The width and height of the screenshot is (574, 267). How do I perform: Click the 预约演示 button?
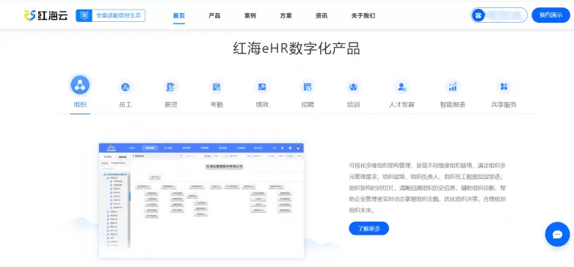tap(551, 15)
